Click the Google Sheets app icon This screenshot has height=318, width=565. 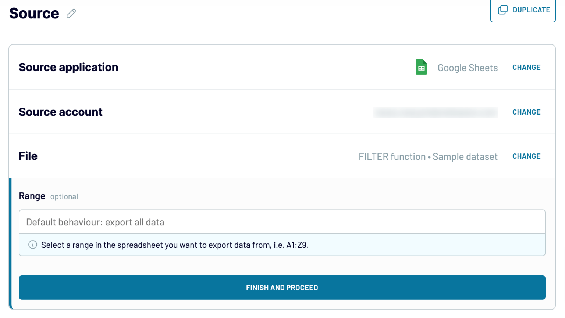pyautogui.click(x=421, y=67)
